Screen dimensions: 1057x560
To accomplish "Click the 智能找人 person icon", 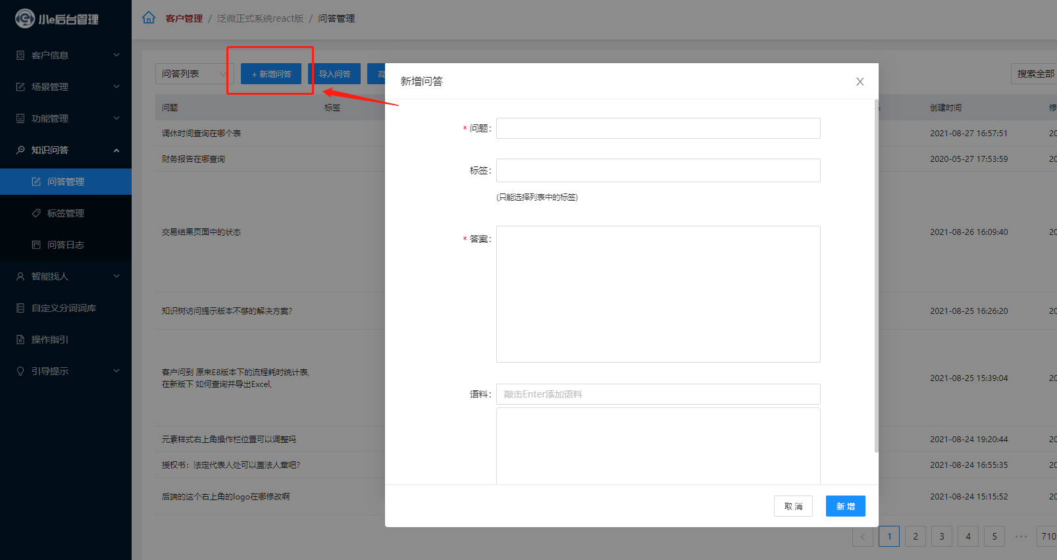I will (20, 276).
